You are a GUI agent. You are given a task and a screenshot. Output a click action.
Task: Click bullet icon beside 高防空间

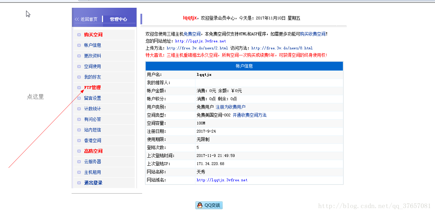(x=79, y=151)
